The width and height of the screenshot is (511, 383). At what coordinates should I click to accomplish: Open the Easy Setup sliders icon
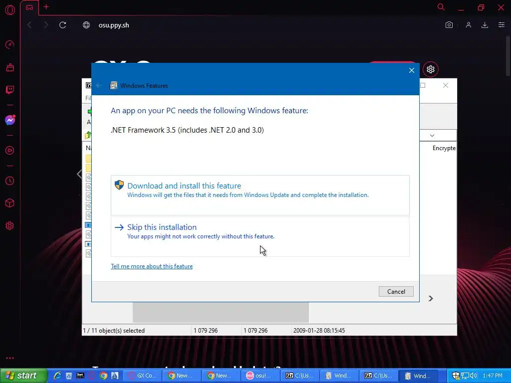pos(502,25)
